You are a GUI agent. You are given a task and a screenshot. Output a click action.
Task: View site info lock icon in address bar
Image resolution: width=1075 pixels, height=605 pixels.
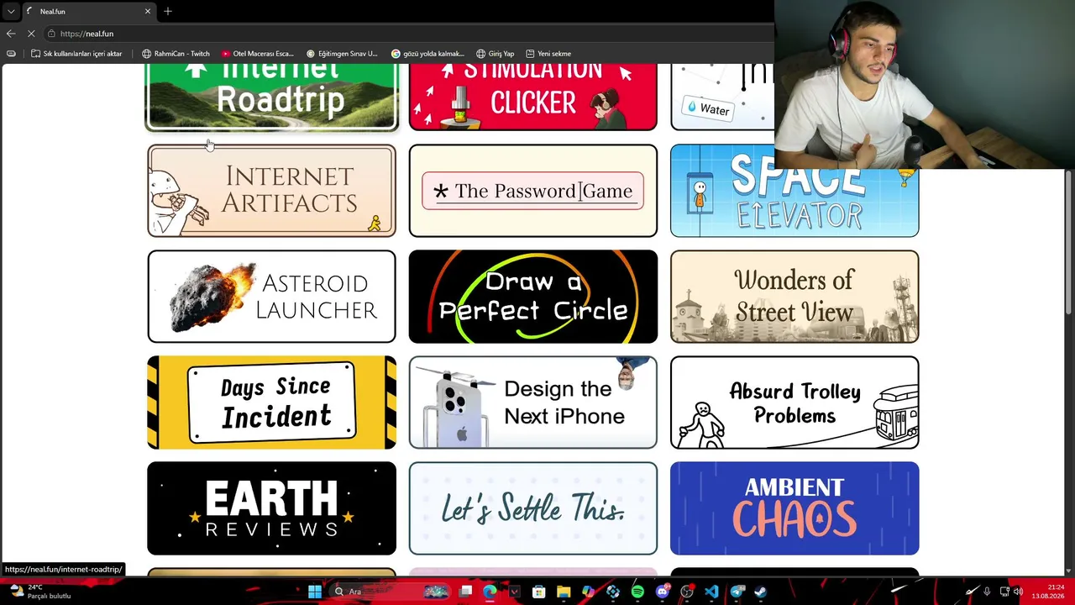[x=51, y=34]
